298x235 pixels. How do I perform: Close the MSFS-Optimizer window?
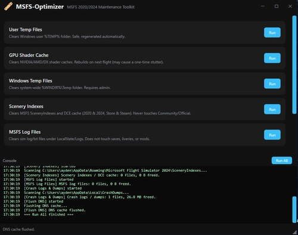[x=290, y=7]
